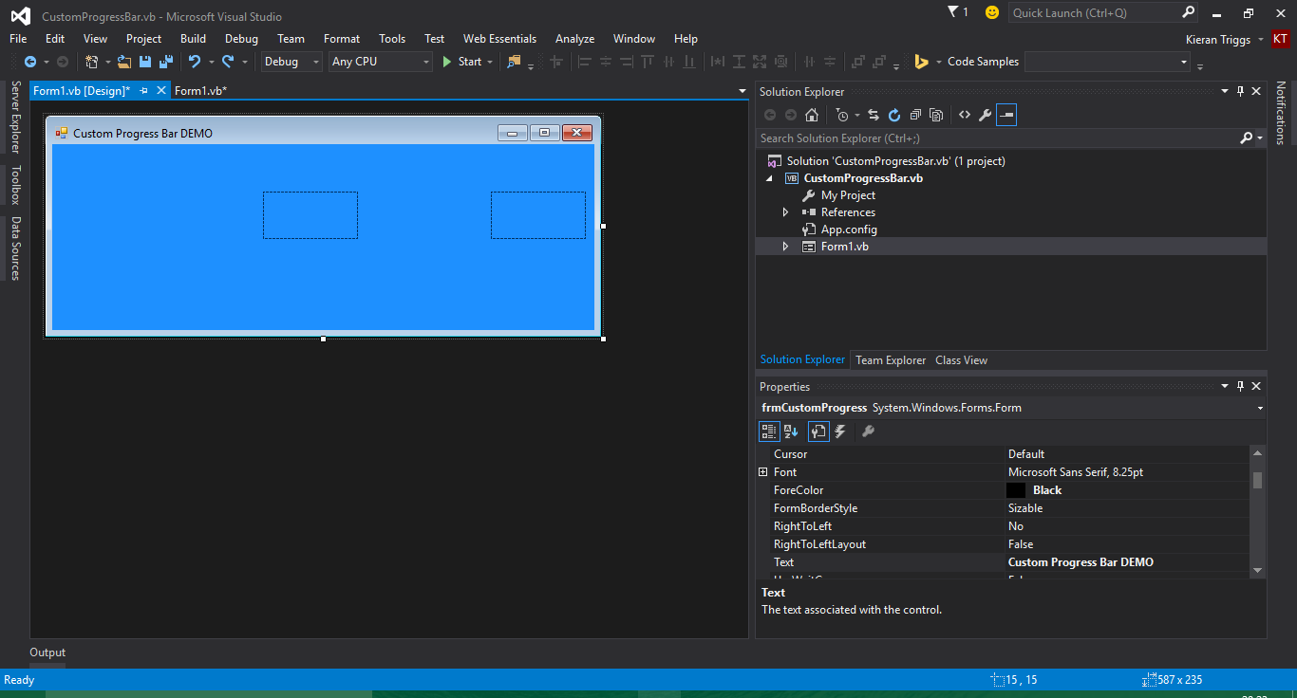Click View Code icon in Solution Explorer
1297x698 pixels.
click(x=965, y=115)
